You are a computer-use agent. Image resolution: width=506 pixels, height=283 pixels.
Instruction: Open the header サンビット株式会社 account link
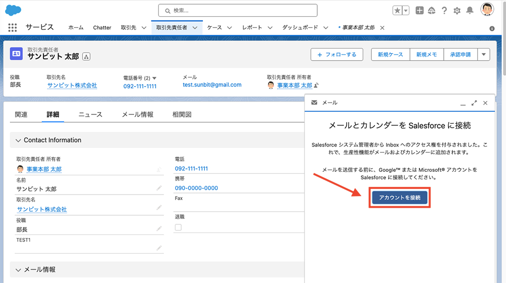click(x=72, y=85)
